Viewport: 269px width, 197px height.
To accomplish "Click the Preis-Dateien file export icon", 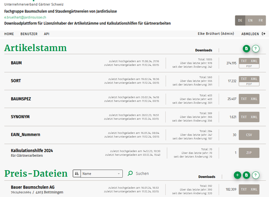I will point(246,175).
